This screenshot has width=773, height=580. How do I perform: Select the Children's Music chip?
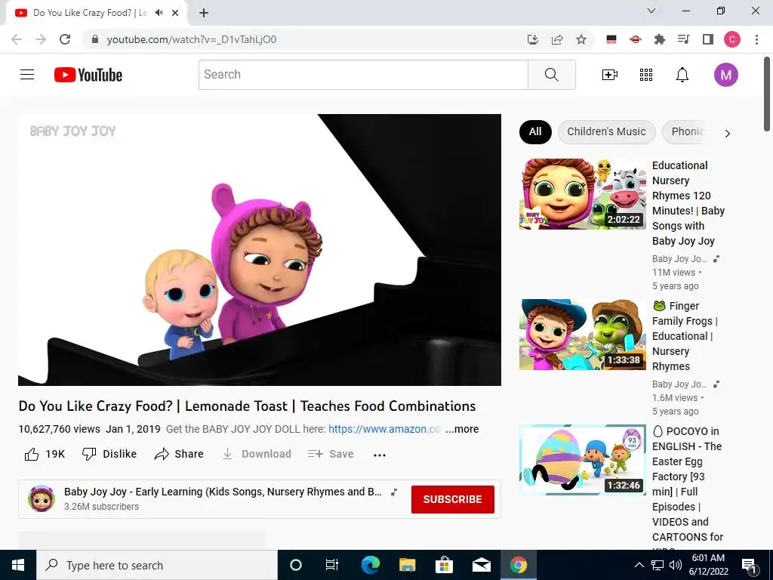click(606, 131)
